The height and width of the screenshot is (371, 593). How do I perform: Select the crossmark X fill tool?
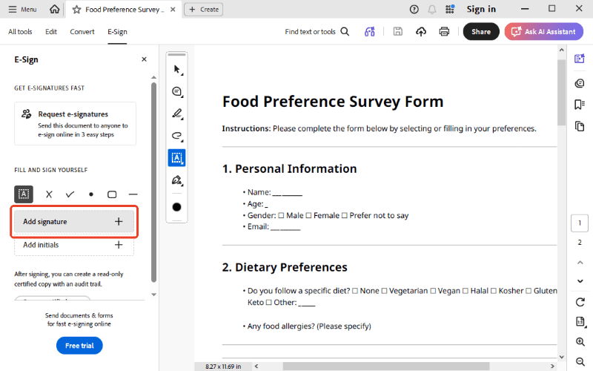[49, 194]
